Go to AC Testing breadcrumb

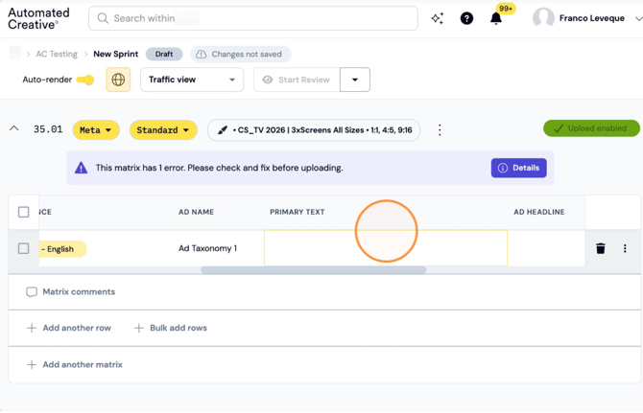coord(57,54)
